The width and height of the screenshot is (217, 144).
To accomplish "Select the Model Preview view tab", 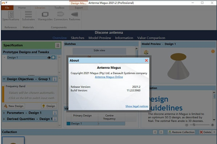I will (x=100, y=38).
